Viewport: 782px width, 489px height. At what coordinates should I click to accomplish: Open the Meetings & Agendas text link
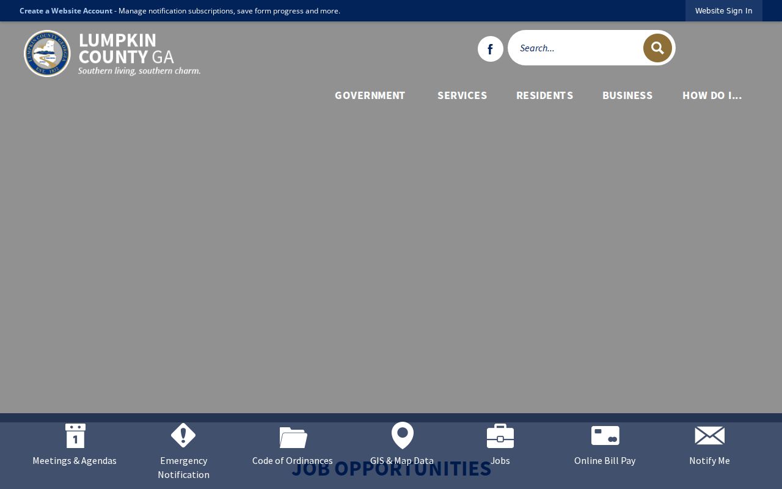(75, 461)
